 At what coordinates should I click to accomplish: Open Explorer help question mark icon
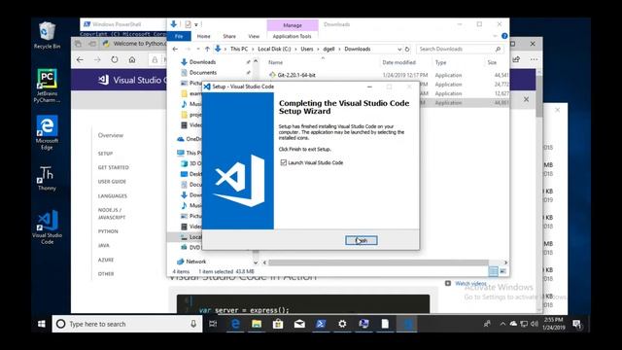tap(504, 36)
